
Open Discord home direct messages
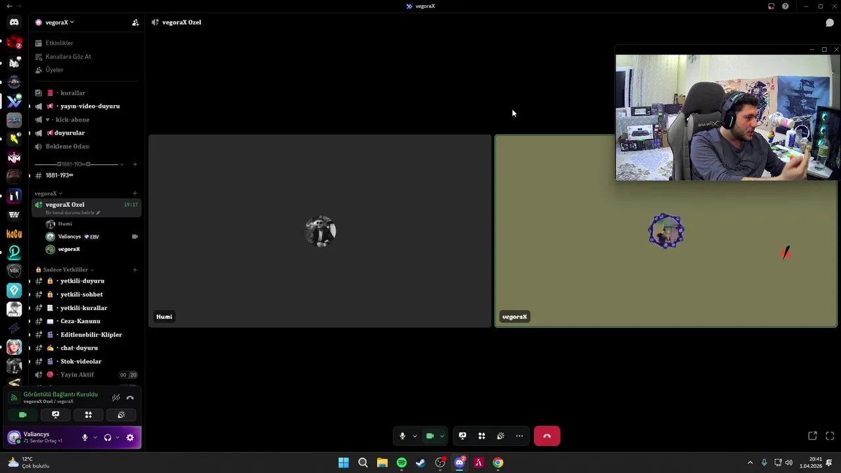click(14, 22)
